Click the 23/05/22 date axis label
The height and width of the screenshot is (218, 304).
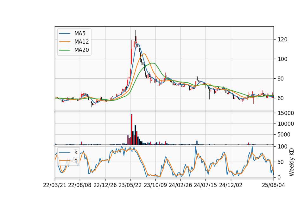point(130,185)
